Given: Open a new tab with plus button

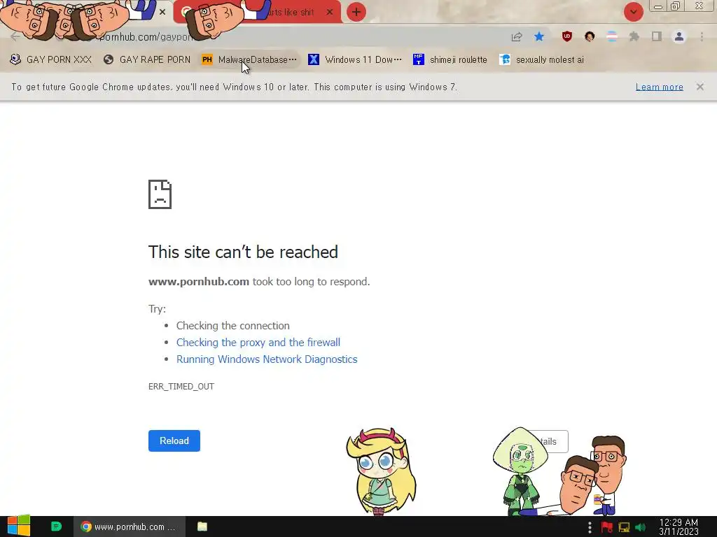Looking at the screenshot, I should coord(356,12).
